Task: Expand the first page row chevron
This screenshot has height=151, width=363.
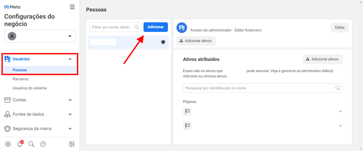Action: coord(340,111)
